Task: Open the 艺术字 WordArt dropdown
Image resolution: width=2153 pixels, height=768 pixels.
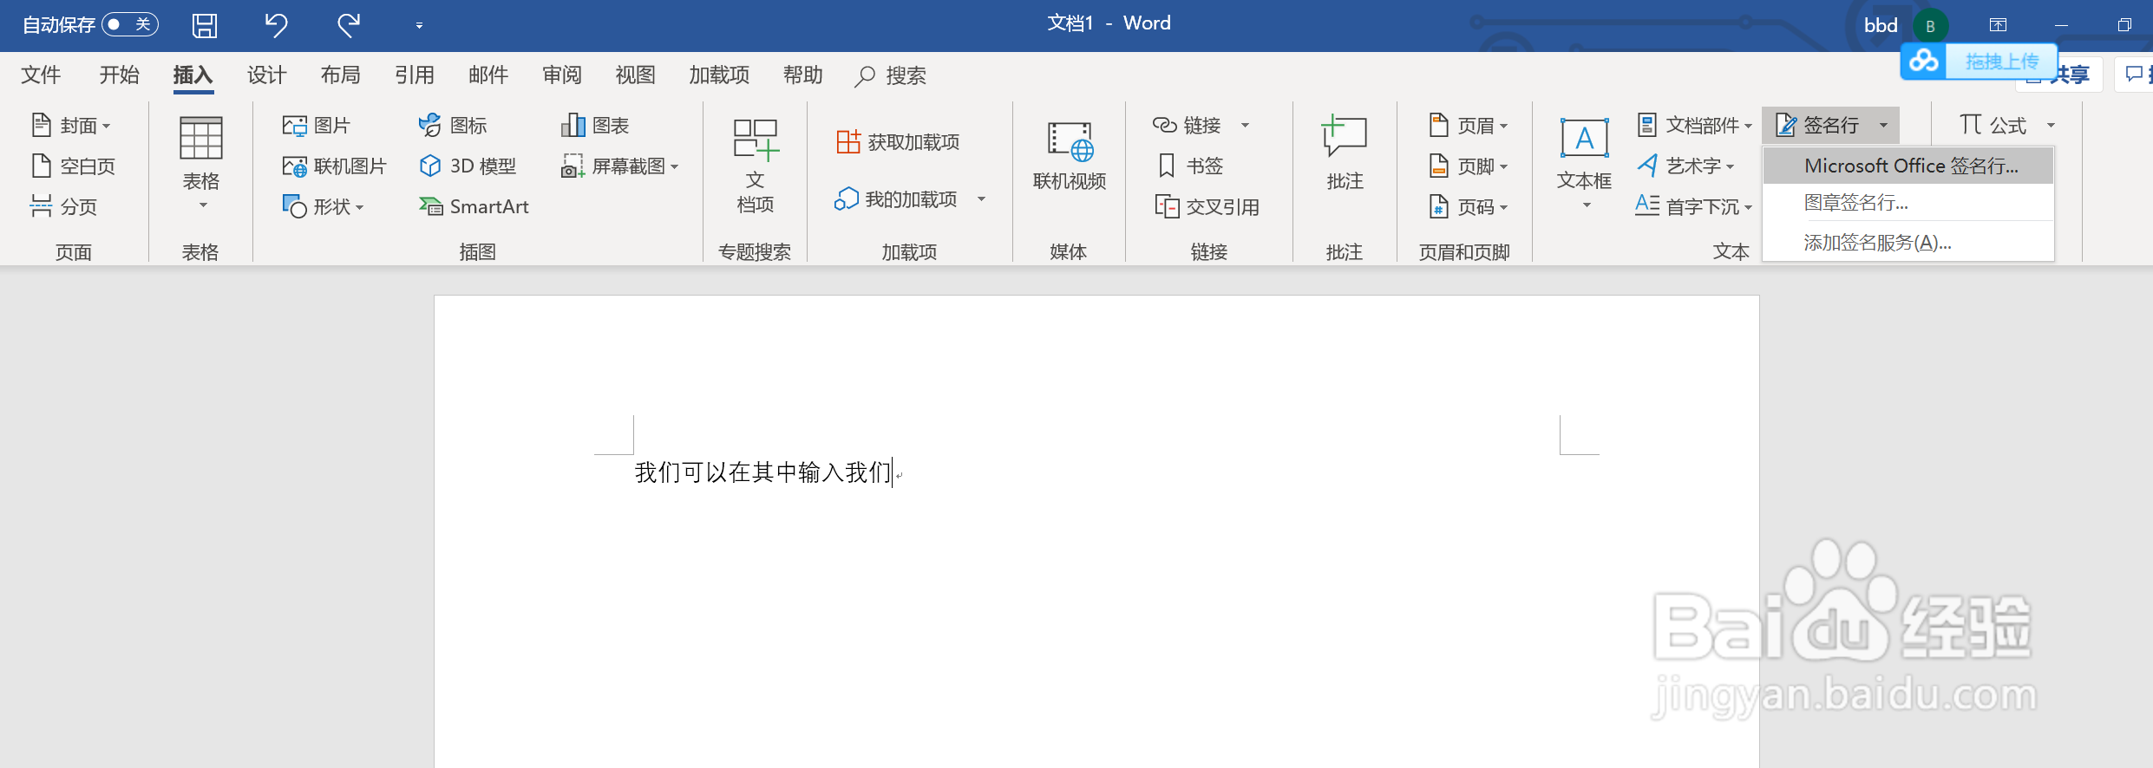Action: 1685,166
